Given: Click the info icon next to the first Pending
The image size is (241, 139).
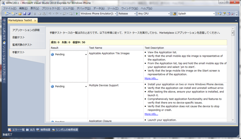Looking at the screenshot, I should pos(52,54).
